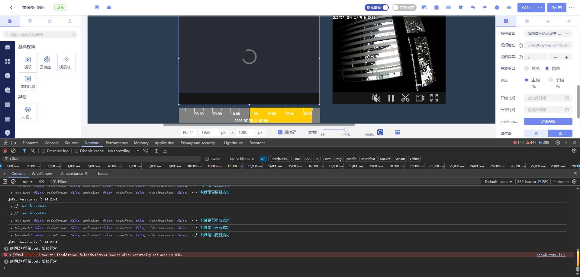Screen dimensions: 580x277
Task: Switch to the Elements tab
Action: coord(31,143)
